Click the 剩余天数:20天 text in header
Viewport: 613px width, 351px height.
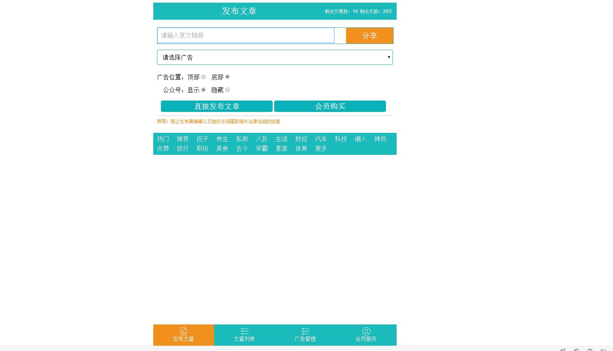click(x=376, y=11)
